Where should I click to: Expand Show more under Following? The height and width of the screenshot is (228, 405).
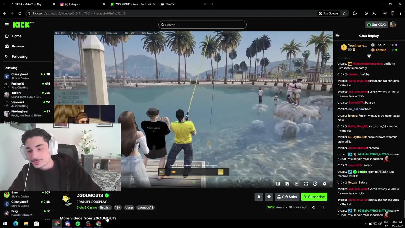click(11, 122)
